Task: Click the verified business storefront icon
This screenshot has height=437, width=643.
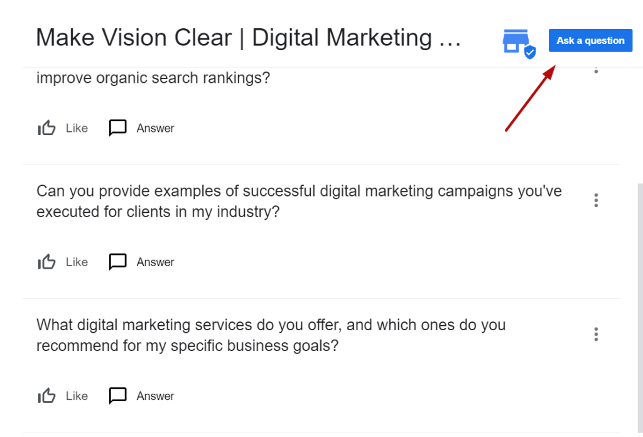Action: (x=519, y=43)
